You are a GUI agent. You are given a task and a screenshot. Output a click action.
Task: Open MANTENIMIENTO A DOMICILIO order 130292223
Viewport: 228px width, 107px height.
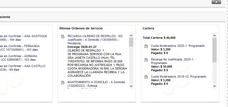click(96, 84)
